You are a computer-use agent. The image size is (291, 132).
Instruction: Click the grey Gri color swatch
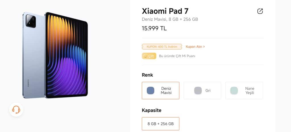click(198, 91)
